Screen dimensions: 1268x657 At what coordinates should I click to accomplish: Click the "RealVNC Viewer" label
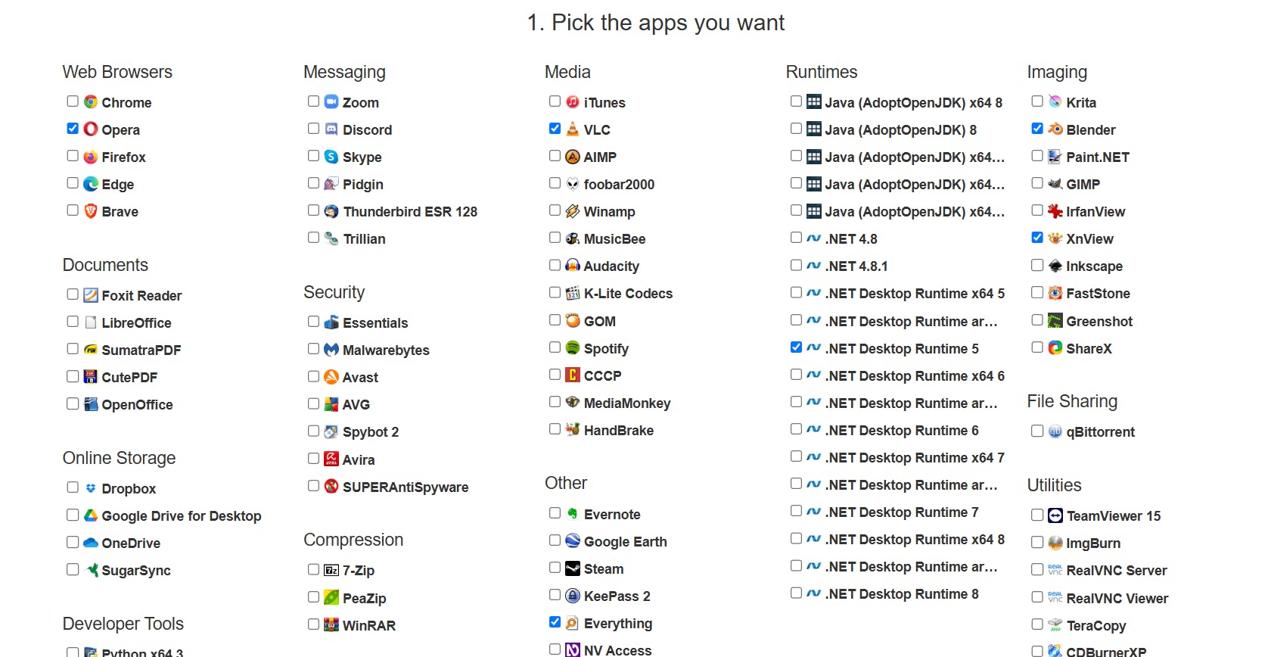(x=1117, y=598)
